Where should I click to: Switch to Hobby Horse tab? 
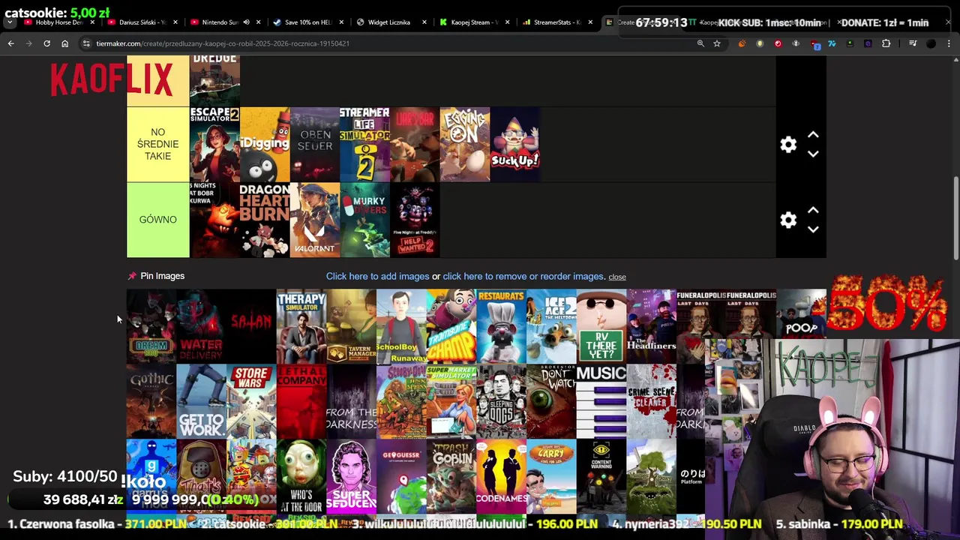pyautogui.click(x=58, y=22)
